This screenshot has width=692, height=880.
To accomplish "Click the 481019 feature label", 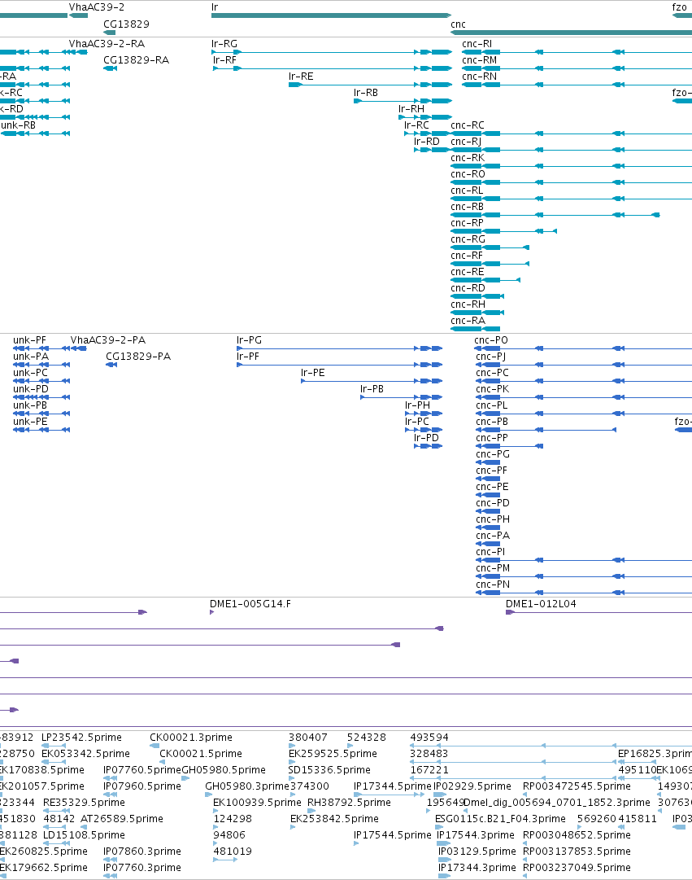I will [x=233, y=852].
